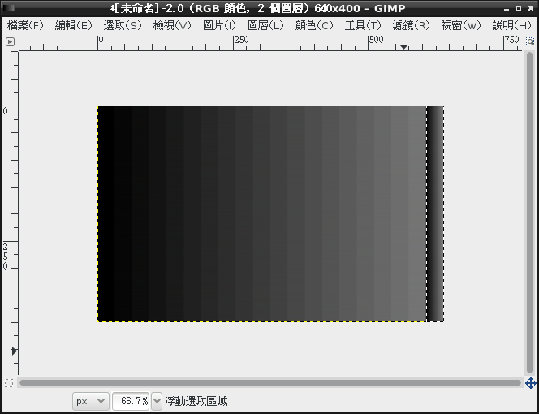Click the horizontal scrollbar below the canvas

pos(269,382)
